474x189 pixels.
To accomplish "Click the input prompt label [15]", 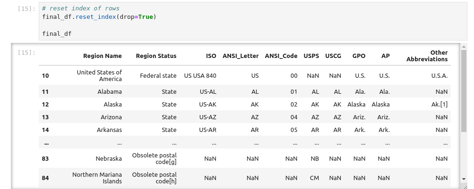I will click(26, 8).
